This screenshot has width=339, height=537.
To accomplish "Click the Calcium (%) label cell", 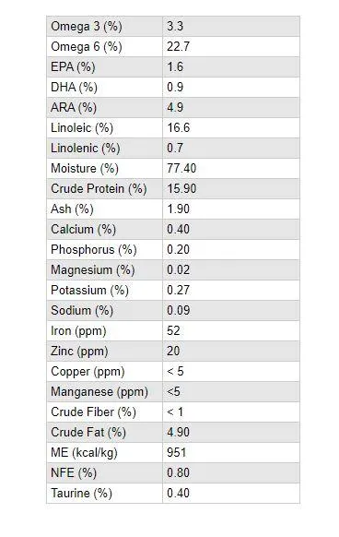I will 104,229.
